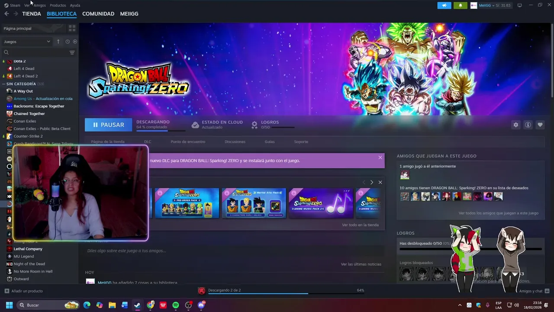Open the Juegos filter dropdown
Screen dimensions: 554x312
pos(27,42)
